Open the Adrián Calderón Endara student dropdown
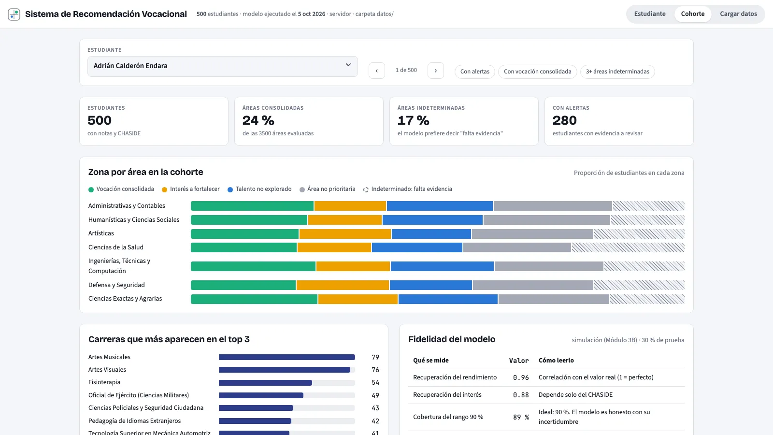The image size is (773, 435). (223, 66)
